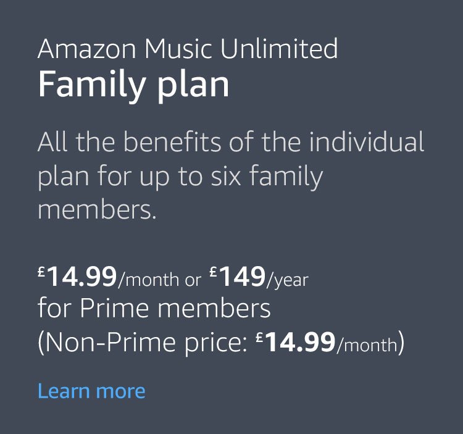Click the word individual in the description
This screenshot has height=434, width=463.
(x=367, y=143)
